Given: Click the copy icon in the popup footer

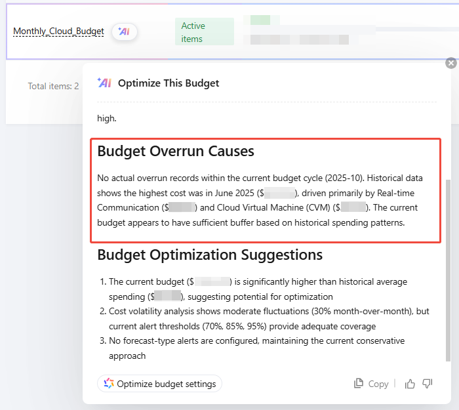Looking at the screenshot, I should tap(359, 384).
